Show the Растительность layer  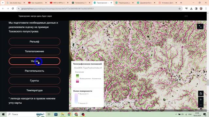tap(34, 71)
